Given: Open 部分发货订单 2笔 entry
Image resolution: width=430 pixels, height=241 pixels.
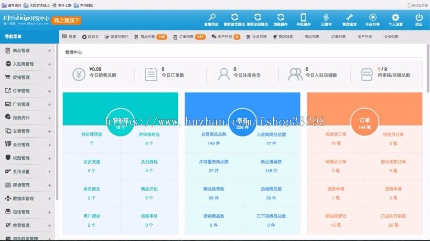Looking at the screenshot, I should [393, 166].
